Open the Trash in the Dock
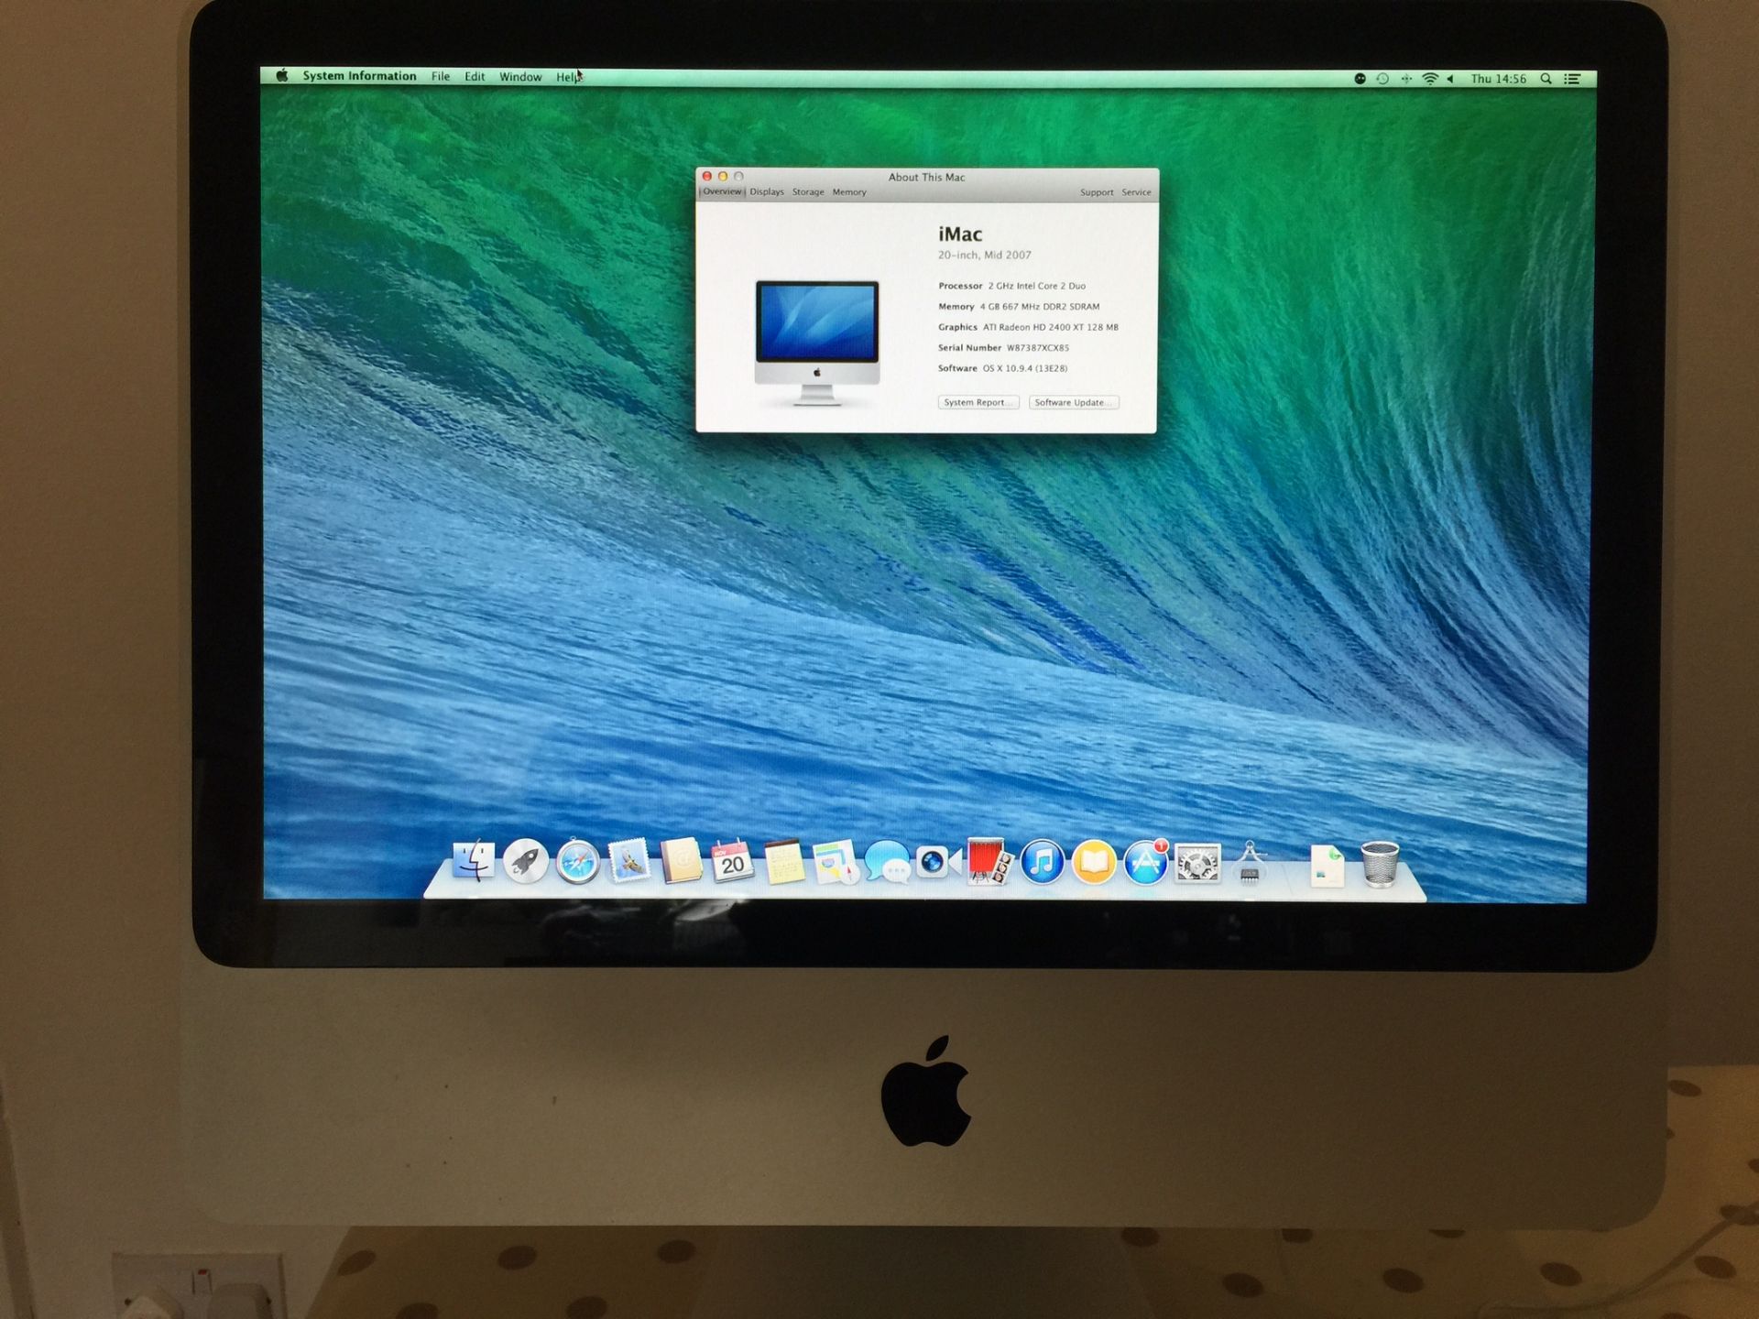This screenshot has width=1759, height=1319. point(1380,864)
